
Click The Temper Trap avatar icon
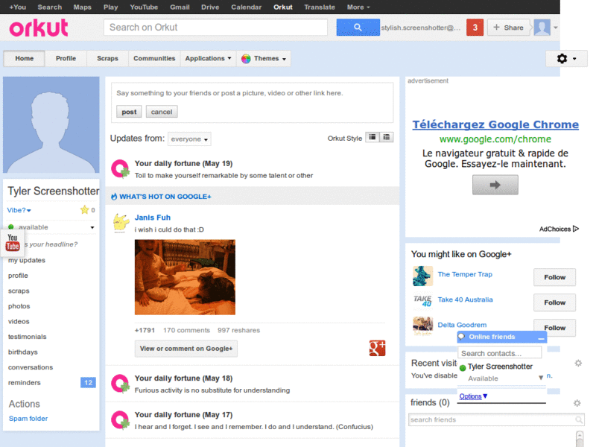(x=422, y=276)
